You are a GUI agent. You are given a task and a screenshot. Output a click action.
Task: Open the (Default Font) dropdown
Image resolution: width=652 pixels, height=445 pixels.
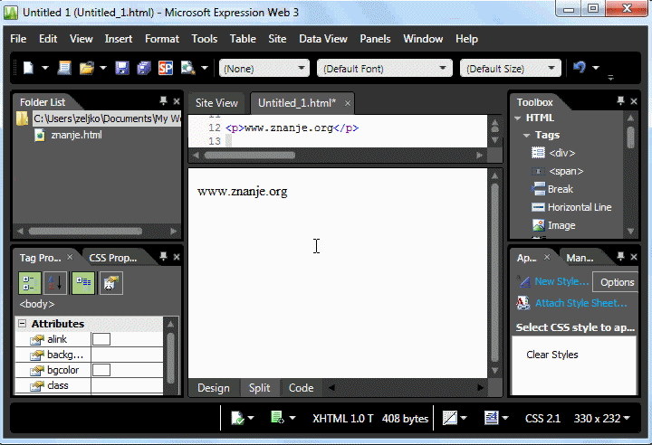pos(385,69)
